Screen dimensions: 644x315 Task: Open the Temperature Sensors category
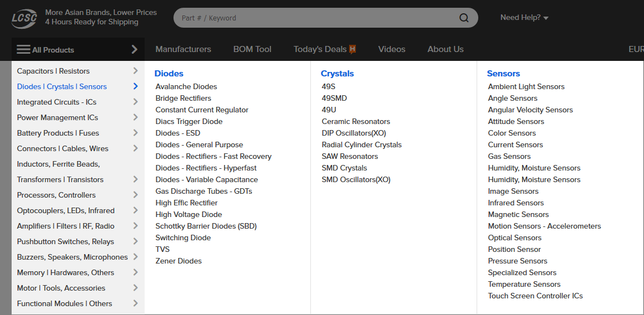point(524,284)
